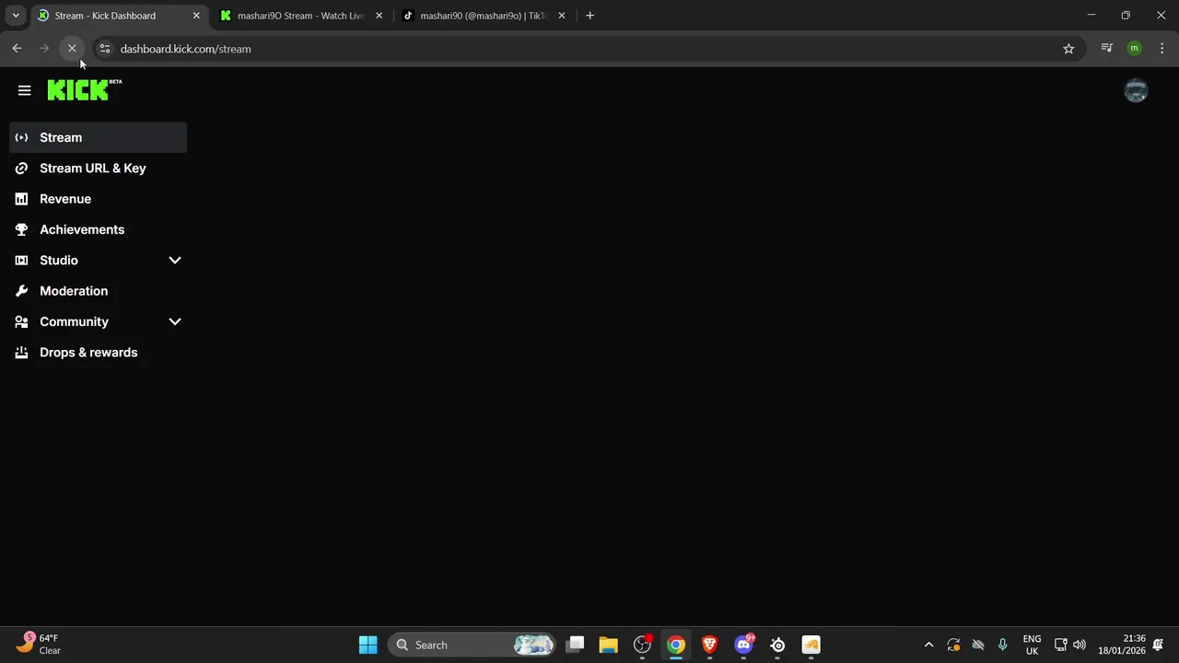The height and width of the screenshot is (663, 1179).
Task: Open the notifications bell icon
Action: point(1158,645)
